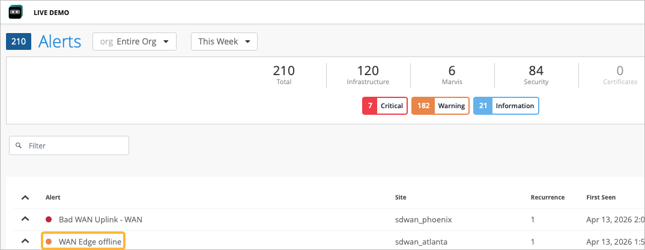Open the This Week time range dropdown
The width and height of the screenshot is (645, 250).
(x=224, y=41)
